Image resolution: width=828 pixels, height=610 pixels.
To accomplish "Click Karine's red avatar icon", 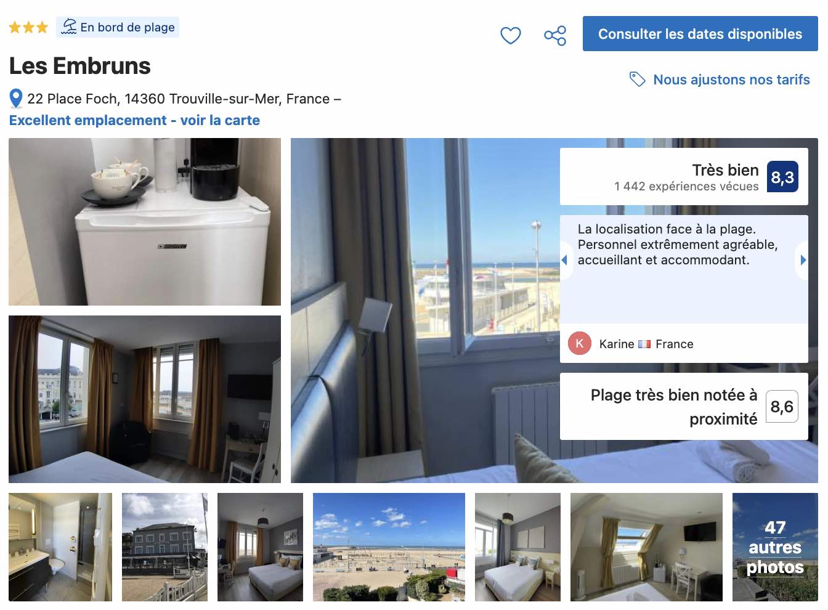I will pyautogui.click(x=580, y=343).
